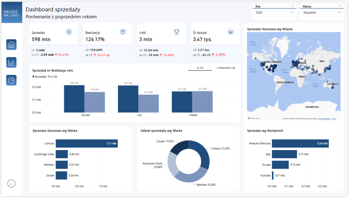349x198 pixels.
Task: Open the Home page navigation icon
Action: (11, 45)
